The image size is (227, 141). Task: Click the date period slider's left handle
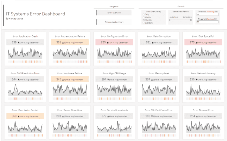click(x=170, y=20)
